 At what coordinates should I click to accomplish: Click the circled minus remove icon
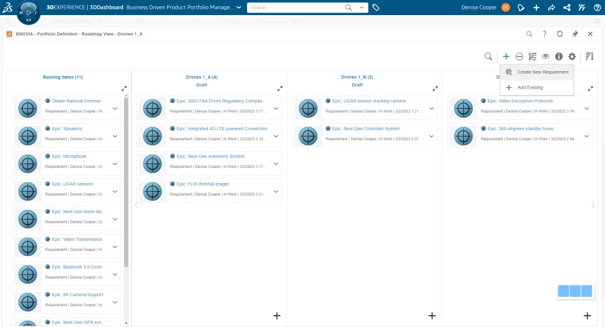pyautogui.click(x=519, y=57)
